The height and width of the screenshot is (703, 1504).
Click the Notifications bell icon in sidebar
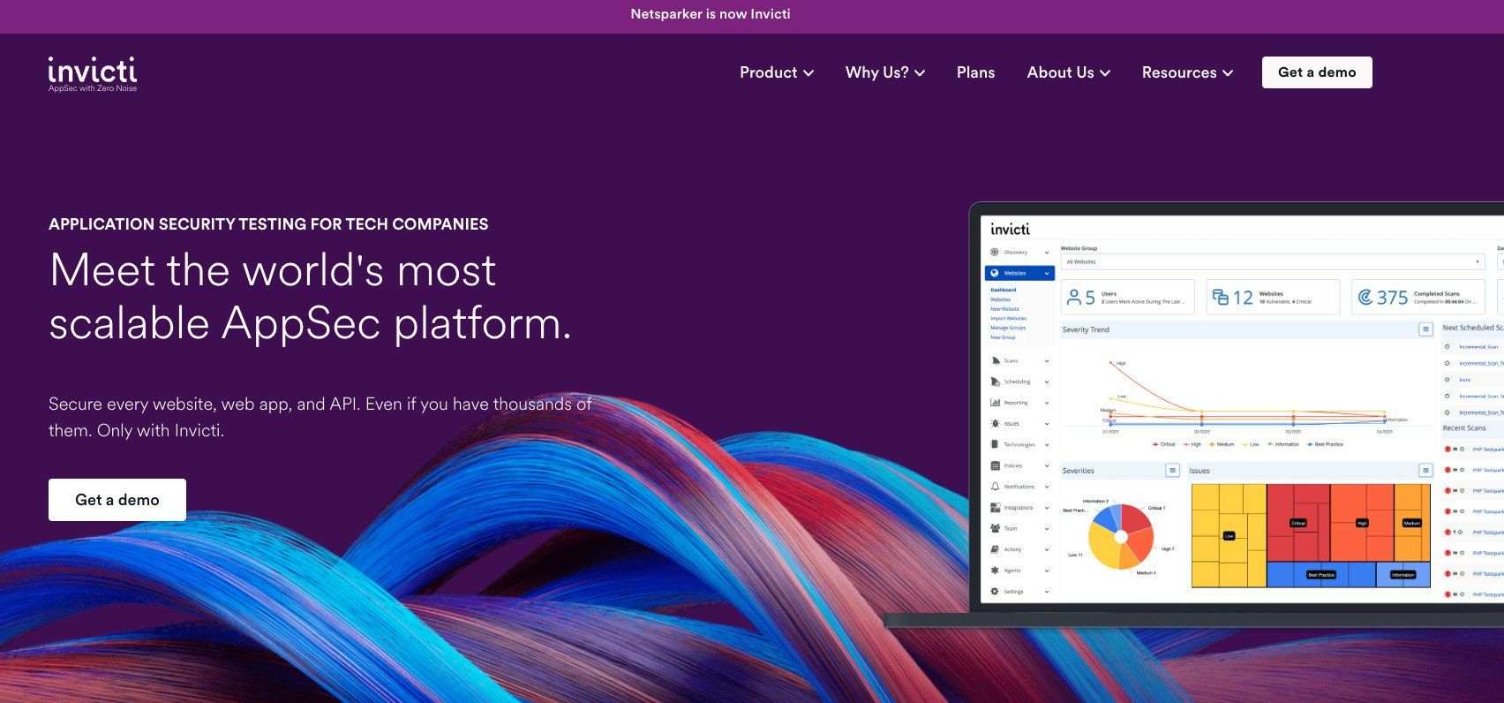[996, 487]
